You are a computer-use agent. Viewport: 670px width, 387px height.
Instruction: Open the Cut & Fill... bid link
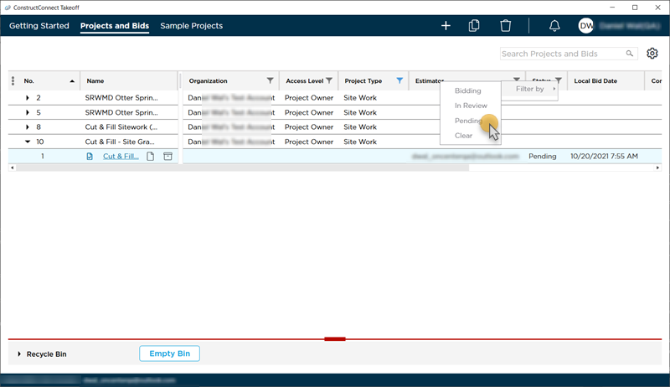[x=121, y=157]
